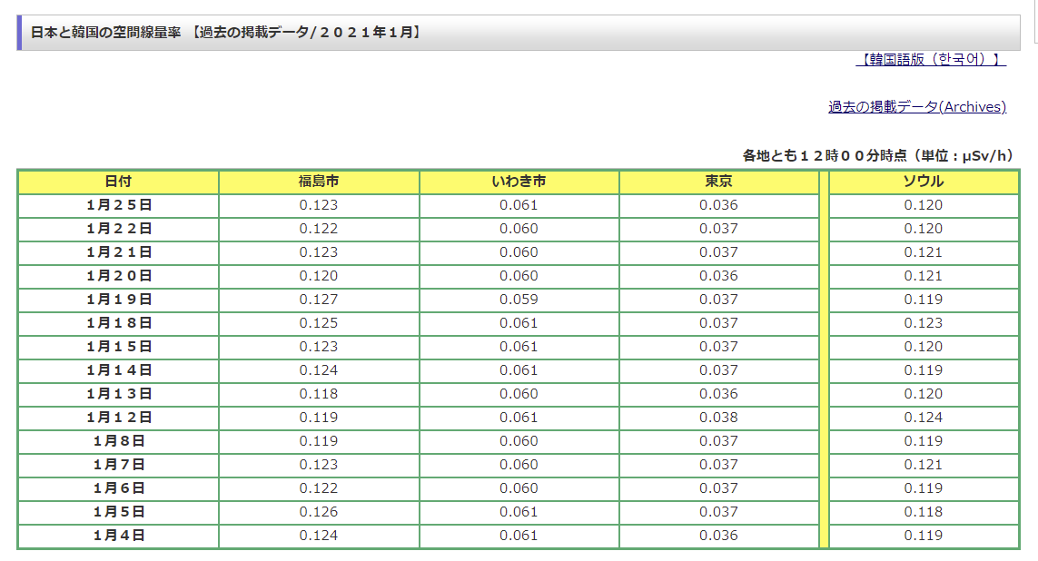Select the ソウル value 0.124 for 1月12日
The height and width of the screenshot is (561, 1038).
923,418
